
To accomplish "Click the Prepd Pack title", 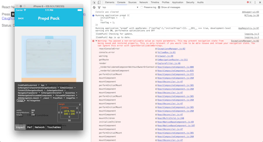I will point(49,18).
